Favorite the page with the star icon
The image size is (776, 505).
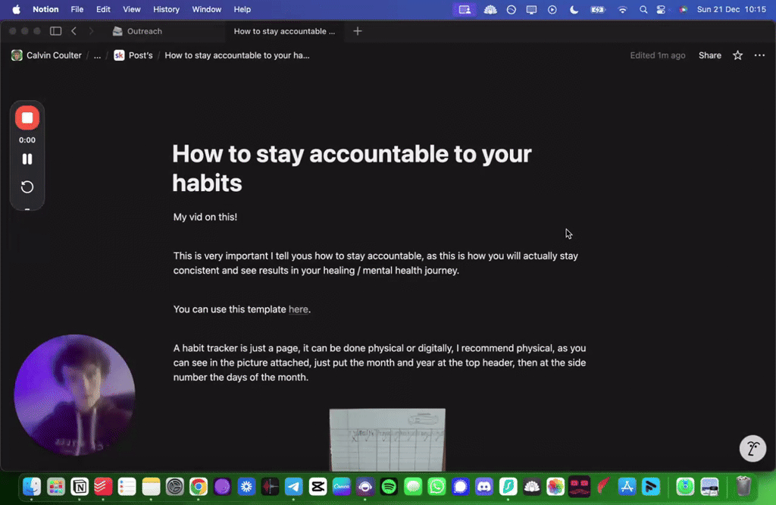(x=737, y=55)
